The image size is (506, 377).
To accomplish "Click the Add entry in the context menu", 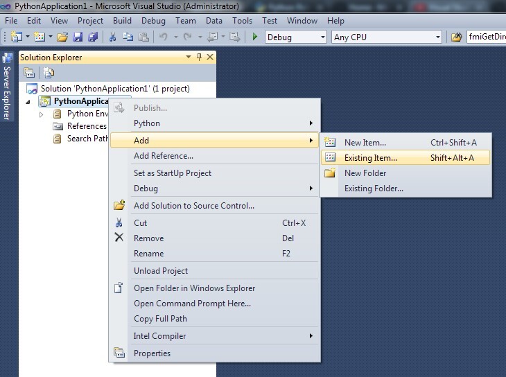I will 215,141.
